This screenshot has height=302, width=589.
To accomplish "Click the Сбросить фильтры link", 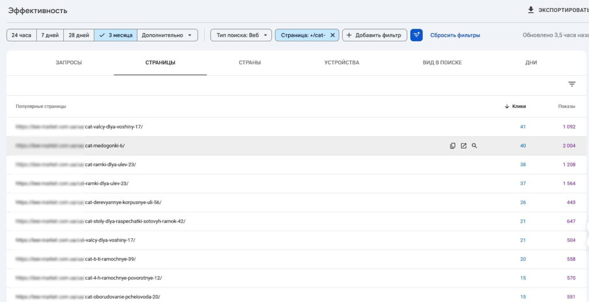I will click(455, 35).
